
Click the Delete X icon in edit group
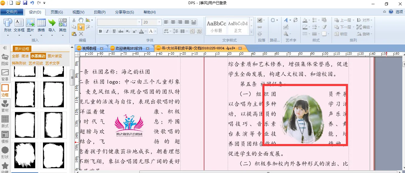81,34
